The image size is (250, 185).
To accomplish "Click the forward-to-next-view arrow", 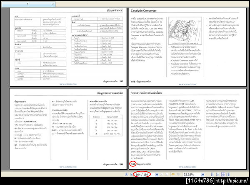I will click(x=178, y=174).
